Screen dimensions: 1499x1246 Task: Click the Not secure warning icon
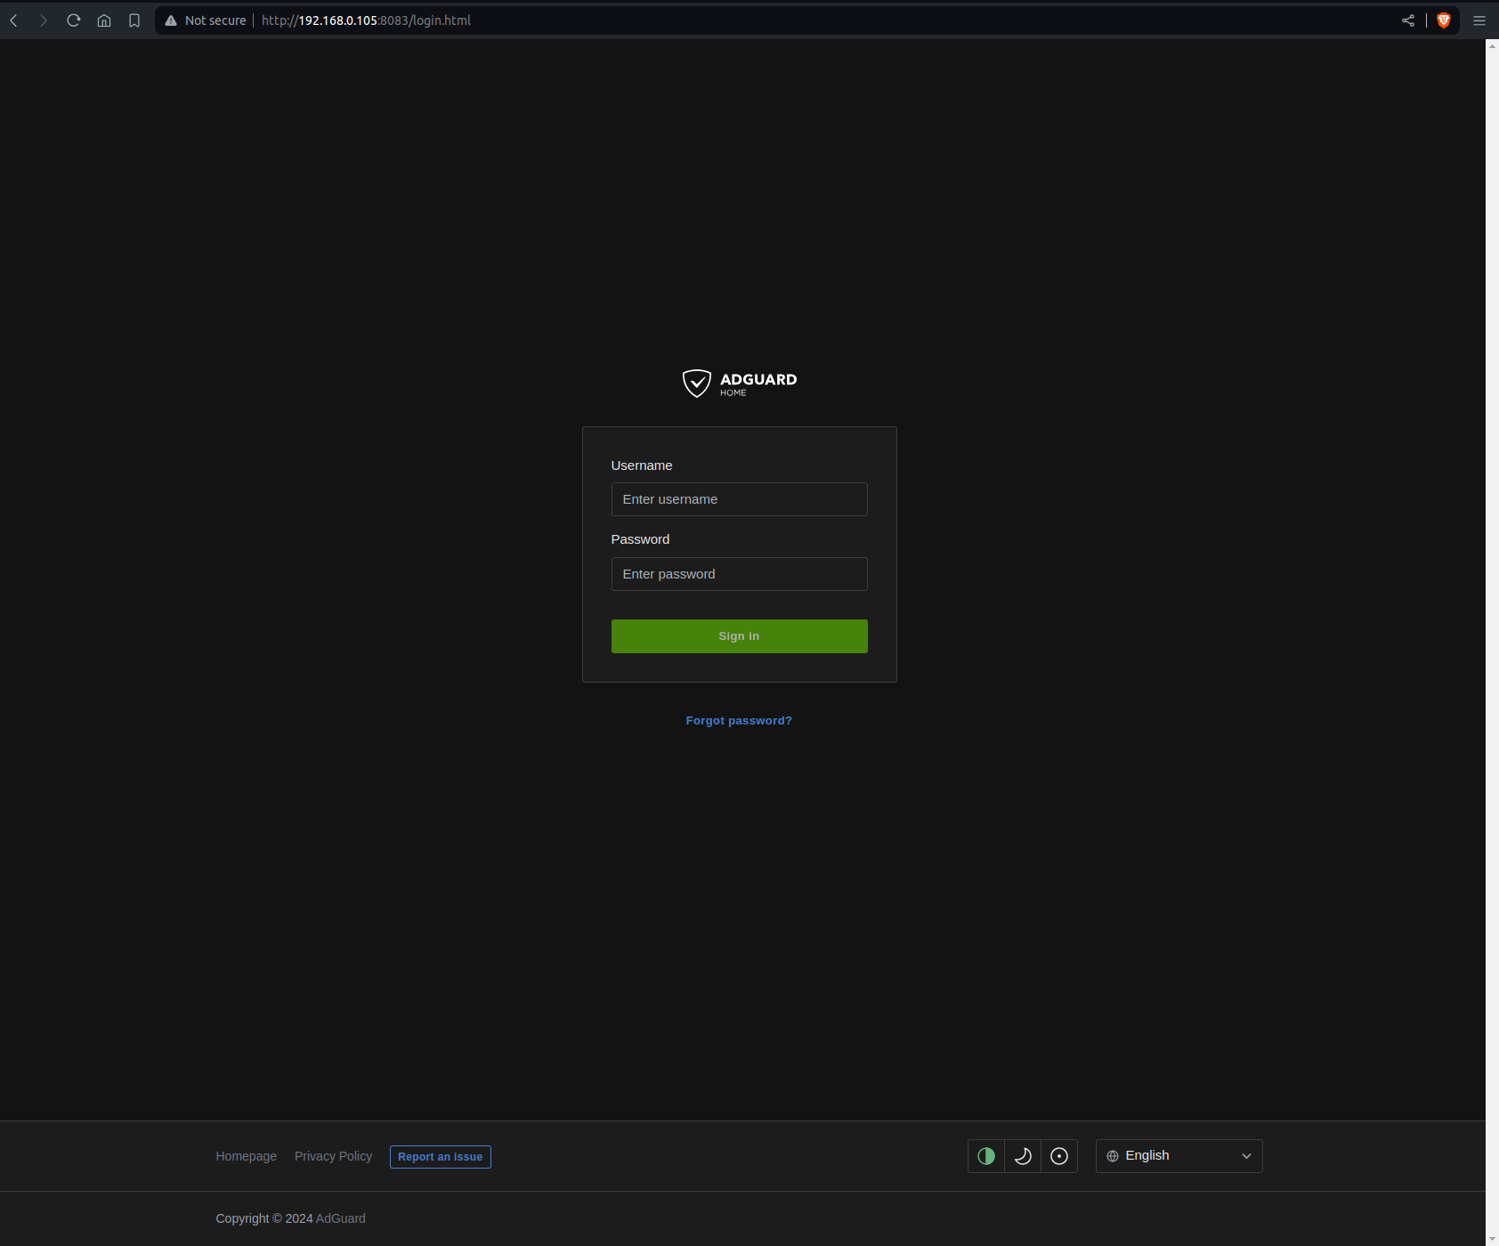pos(171,20)
